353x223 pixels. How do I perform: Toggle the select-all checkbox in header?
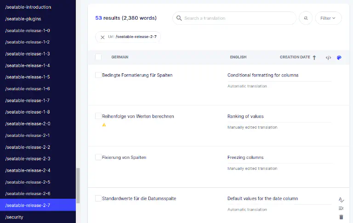pyautogui.click(x=98, y=57)
